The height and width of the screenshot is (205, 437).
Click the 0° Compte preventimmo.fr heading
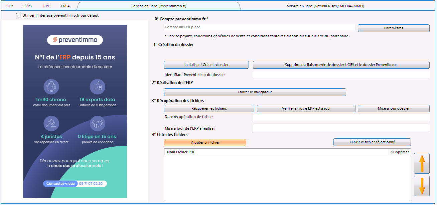tap(181, 19)
